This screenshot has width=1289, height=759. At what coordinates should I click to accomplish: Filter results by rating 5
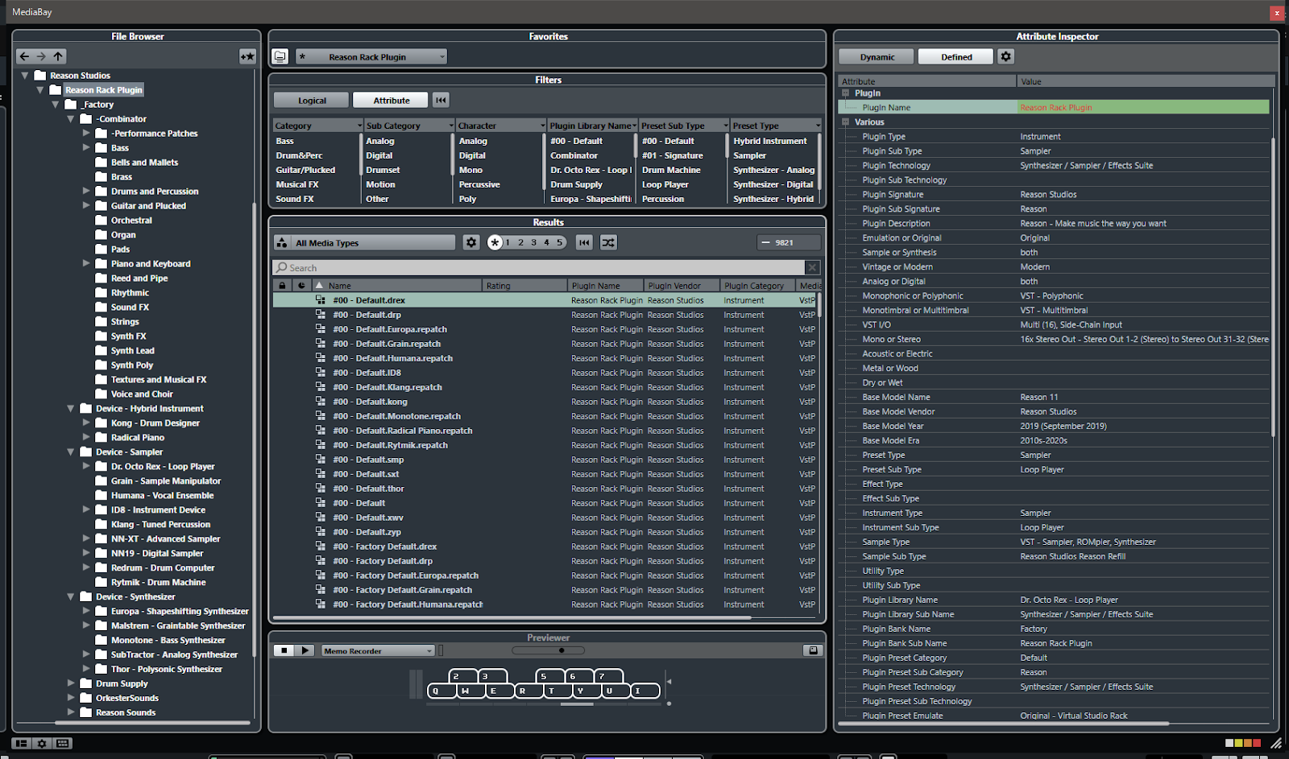[559, 242]
